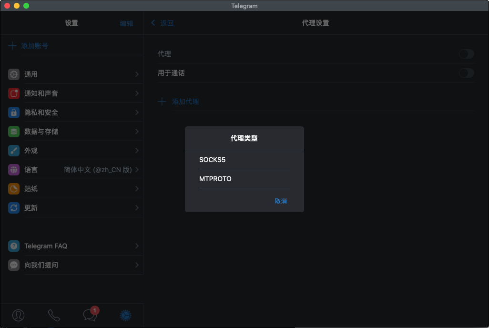The width and height of the screenshot is (489, 328).
Task: Click the General settings gear icon
Action: [14, 74]
